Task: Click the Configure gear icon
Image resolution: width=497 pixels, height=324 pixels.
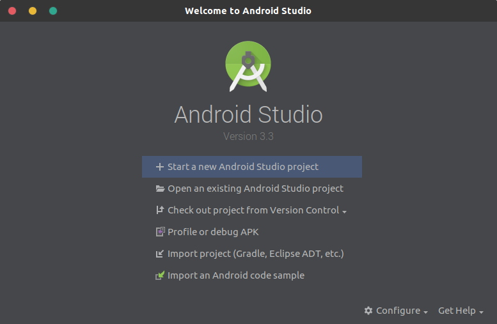Action: click(368, 311)
